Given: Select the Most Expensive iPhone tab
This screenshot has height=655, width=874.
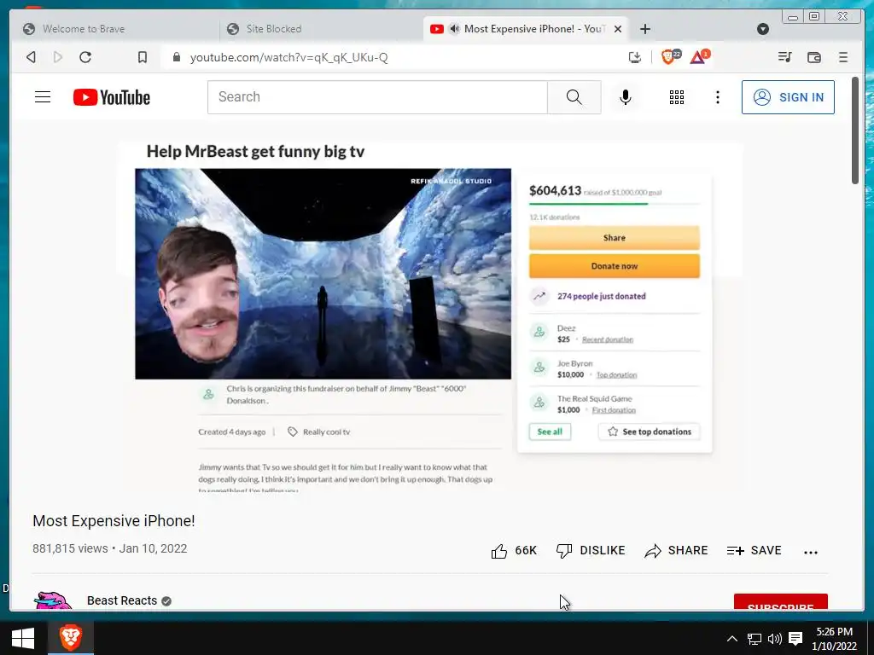Looking at the screenshot, I should click(524, 29).
